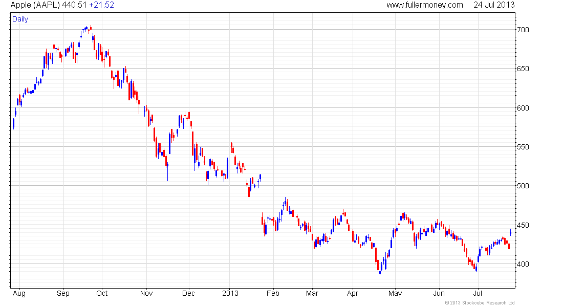
Task: Click the latest blue candlestick near 440
Action: pyautogui.click(x=511, y=233)
